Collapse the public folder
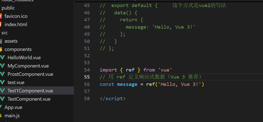The height and width of the screenshot is (122, 263). pyautogui.click(x=8, y=8)
